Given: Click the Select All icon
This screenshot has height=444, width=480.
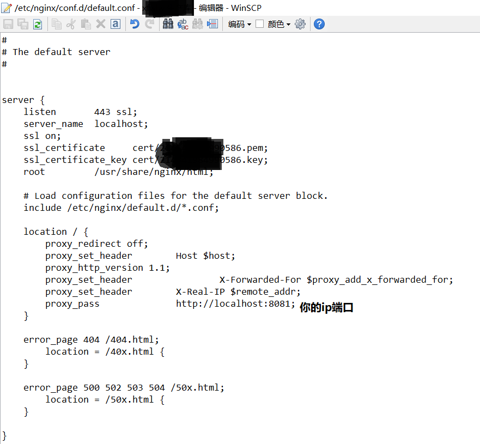Looking at the screenshot, I should (x=116, y=24).
